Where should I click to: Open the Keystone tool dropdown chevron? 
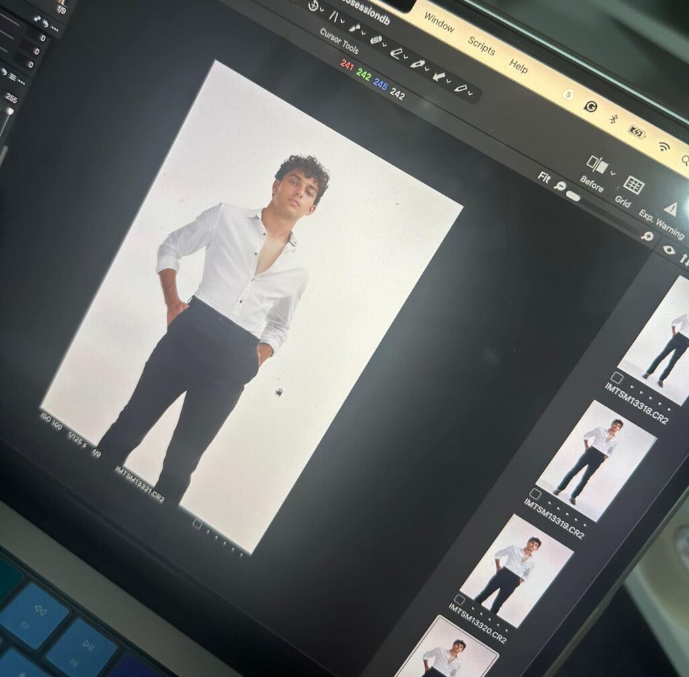pos(342,21)
